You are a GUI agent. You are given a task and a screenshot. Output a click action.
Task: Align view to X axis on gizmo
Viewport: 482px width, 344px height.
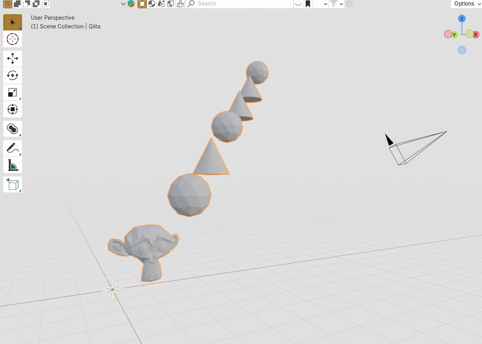point(476,35)
